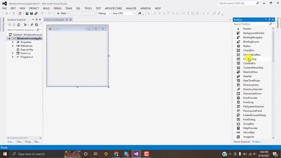Screen dimensions: 281x158
Task: Pick DirectoryEntry from the Toolbox
Action: [251, 85]
